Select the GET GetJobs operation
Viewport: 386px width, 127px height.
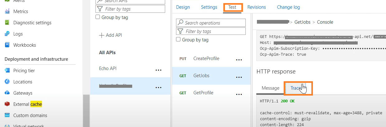click(211, 76)
